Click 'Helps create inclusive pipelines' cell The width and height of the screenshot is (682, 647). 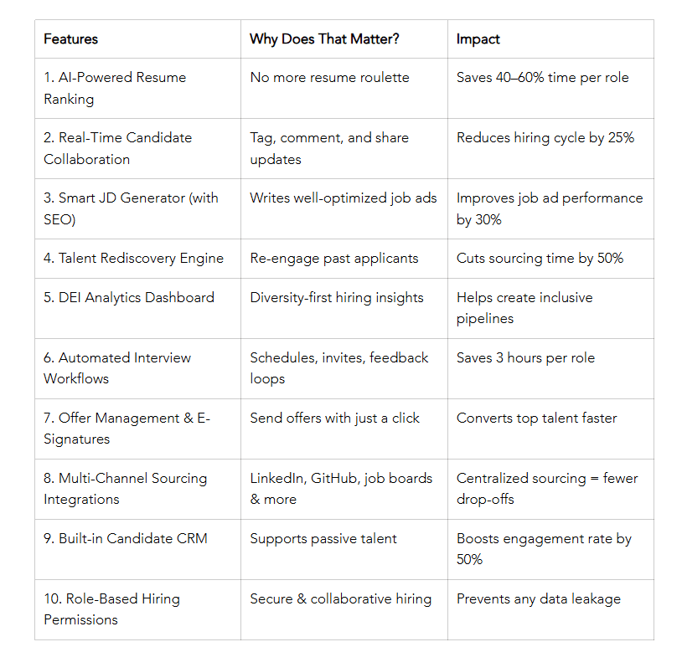(550, 309)
